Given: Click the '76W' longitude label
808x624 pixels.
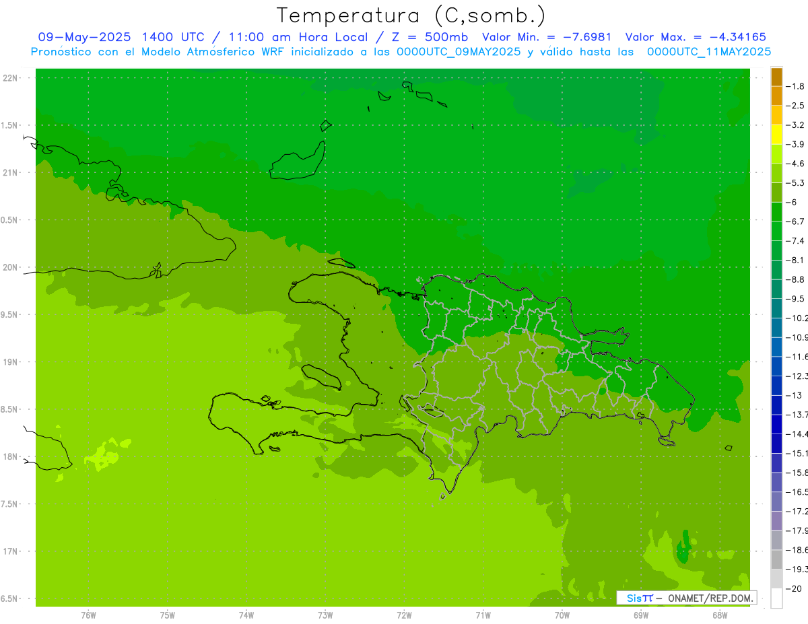Looking at the screenshot, I should pos(88,615).
